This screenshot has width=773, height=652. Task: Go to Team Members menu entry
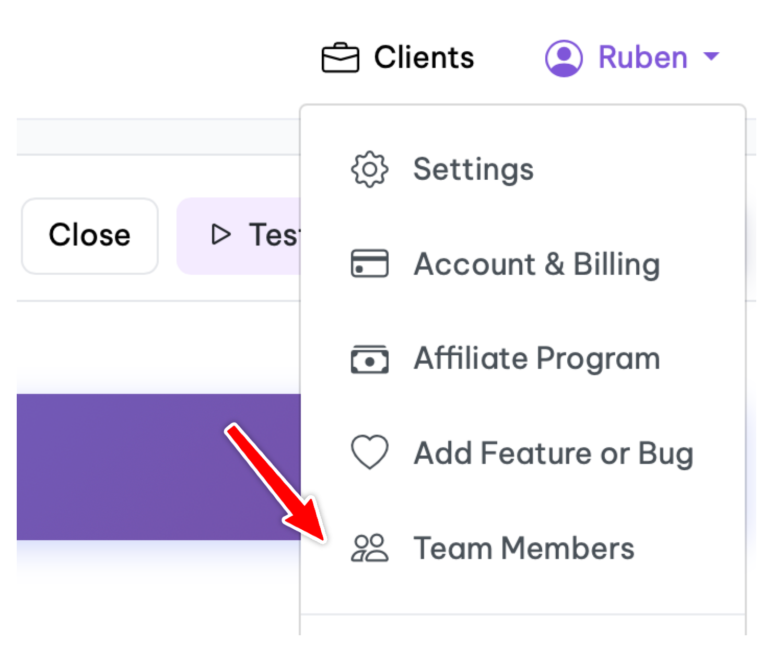[523, 548]
